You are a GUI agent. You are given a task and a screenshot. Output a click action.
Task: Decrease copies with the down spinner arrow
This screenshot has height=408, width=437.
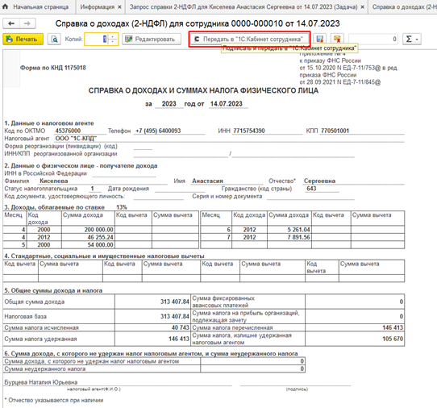[113, 42]
